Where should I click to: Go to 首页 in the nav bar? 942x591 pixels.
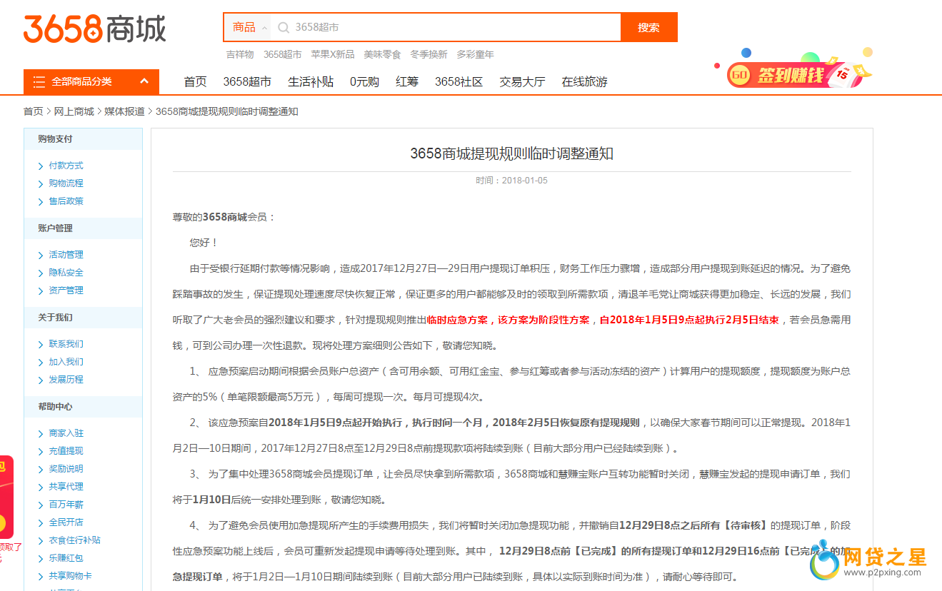195,81
